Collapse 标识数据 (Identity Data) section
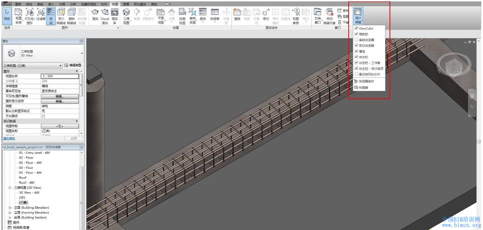This screenshot has height=230, width=483. (x=77, y=121)
